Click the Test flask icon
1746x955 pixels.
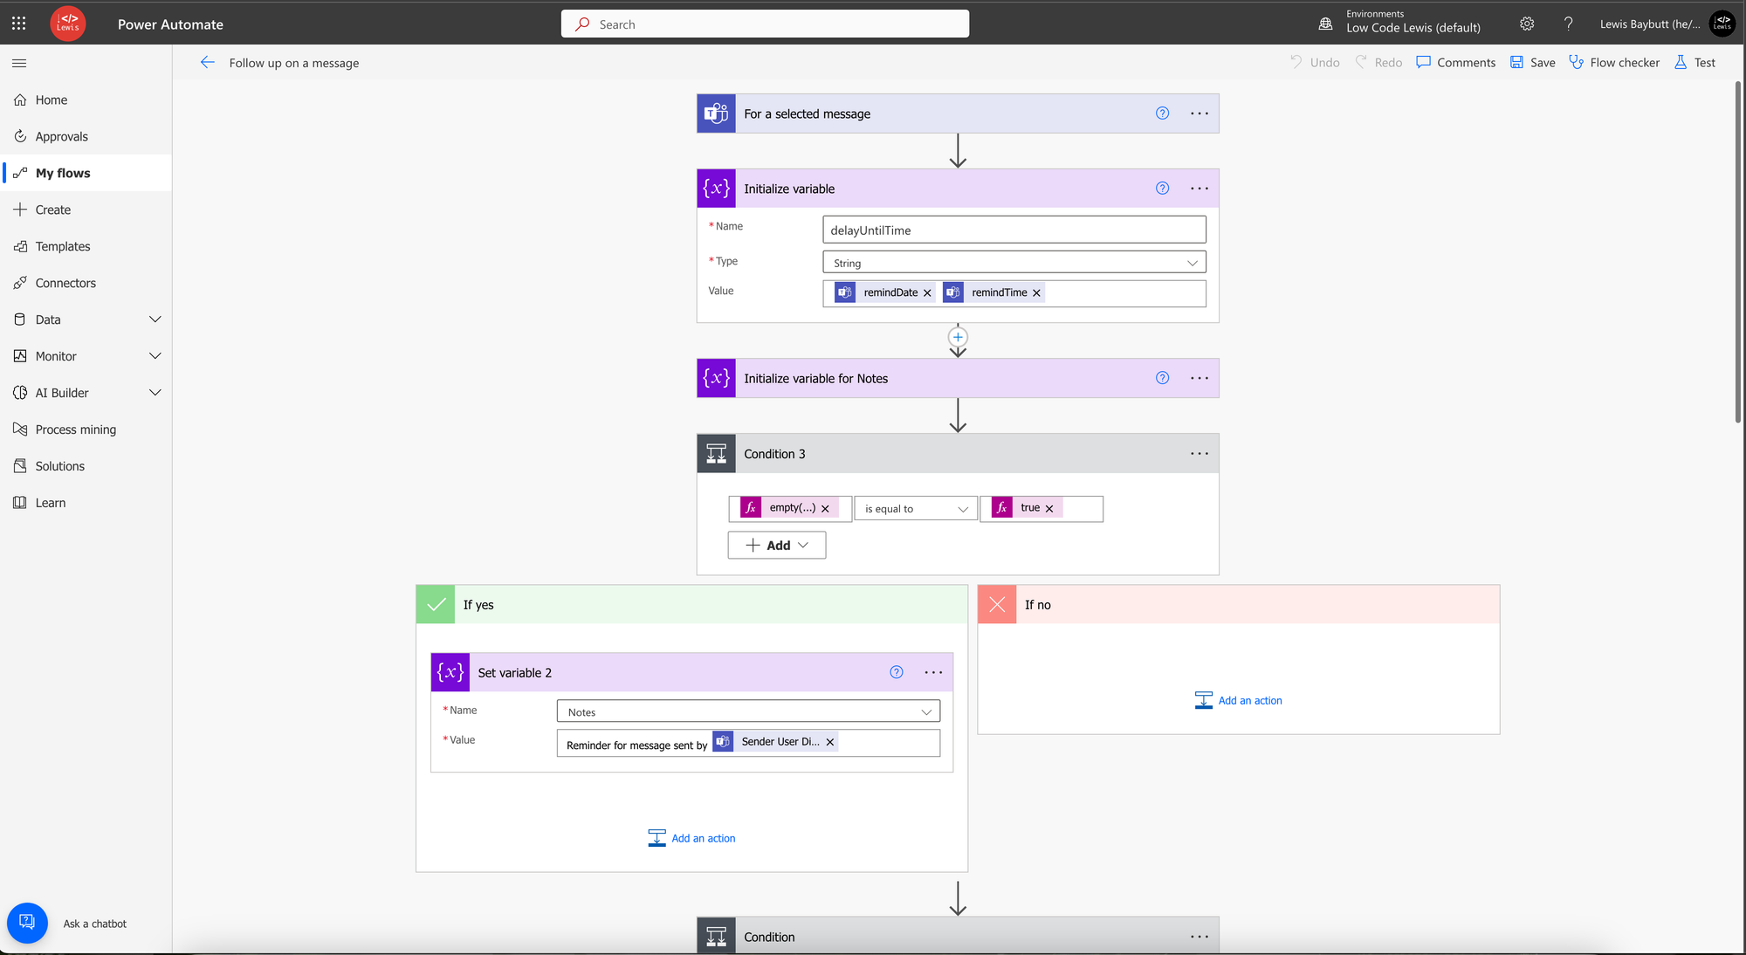point(1681,62)
